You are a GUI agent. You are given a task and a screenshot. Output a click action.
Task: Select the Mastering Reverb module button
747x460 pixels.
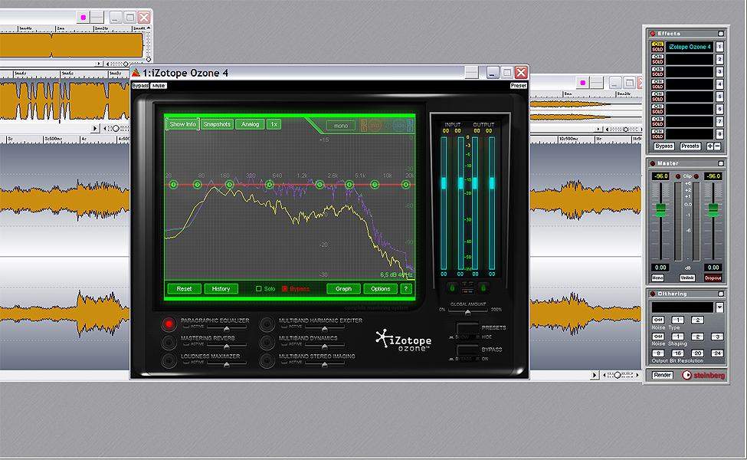(168, 341)
